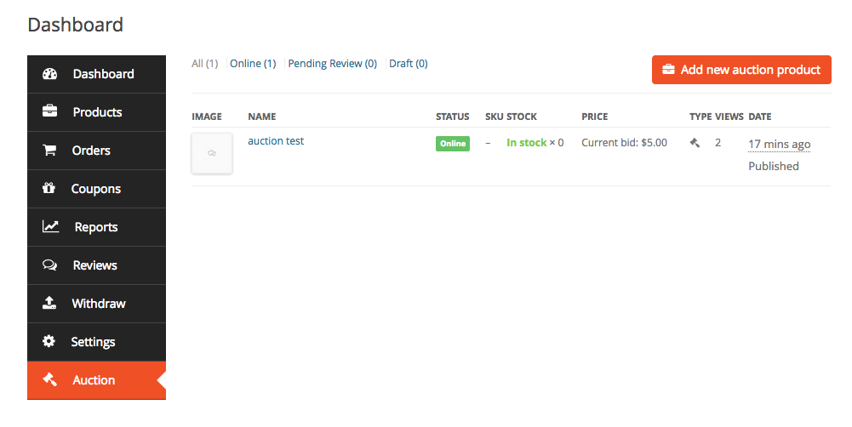Open the Reviews section
The width and height of the screenshot is (852, 427).
[x=97, y=265]
